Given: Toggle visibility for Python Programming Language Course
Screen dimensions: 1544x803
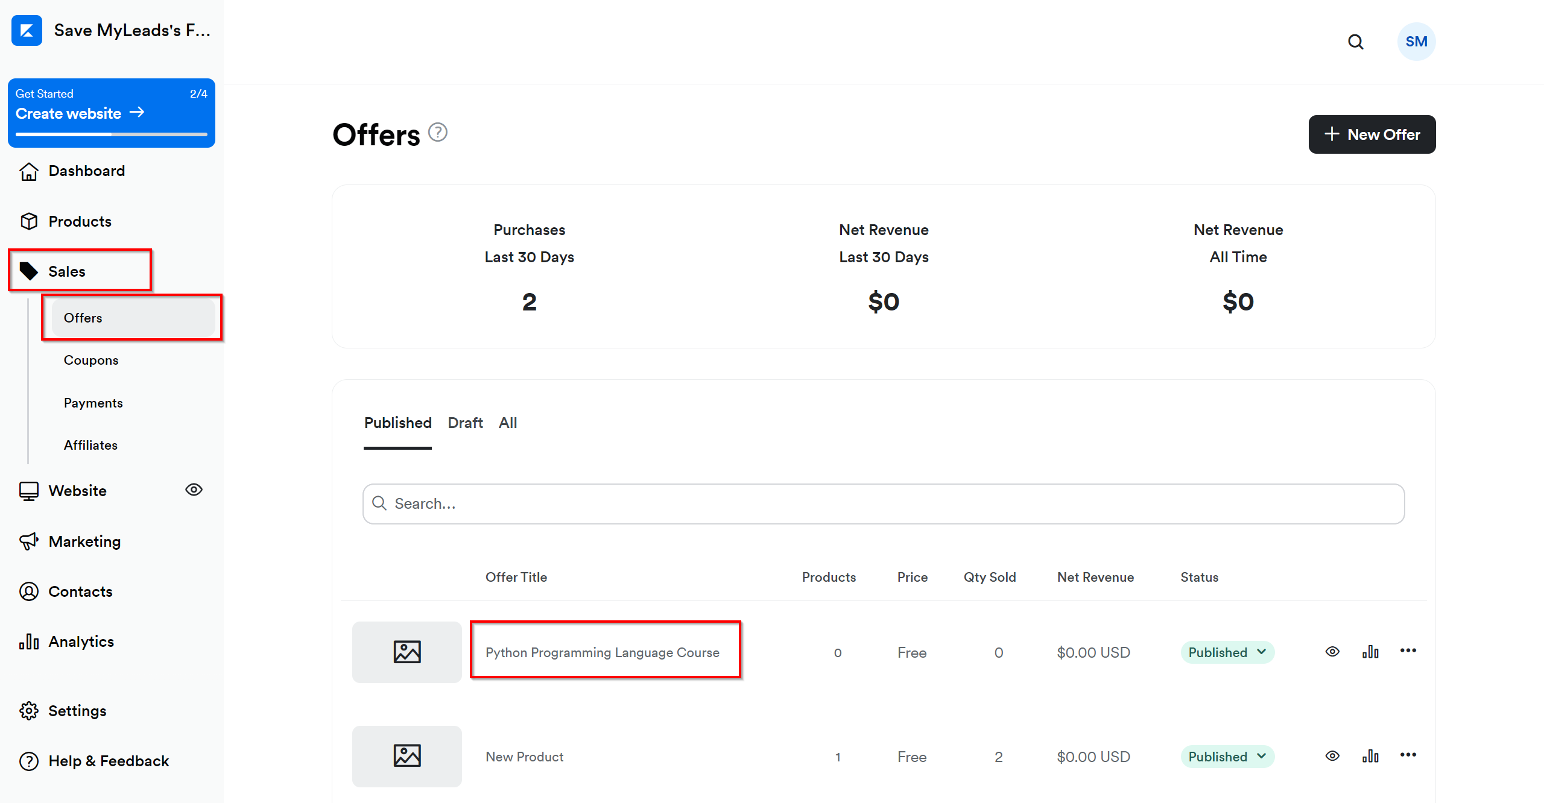Looking at the screenshot, I should click(1333, 651).
